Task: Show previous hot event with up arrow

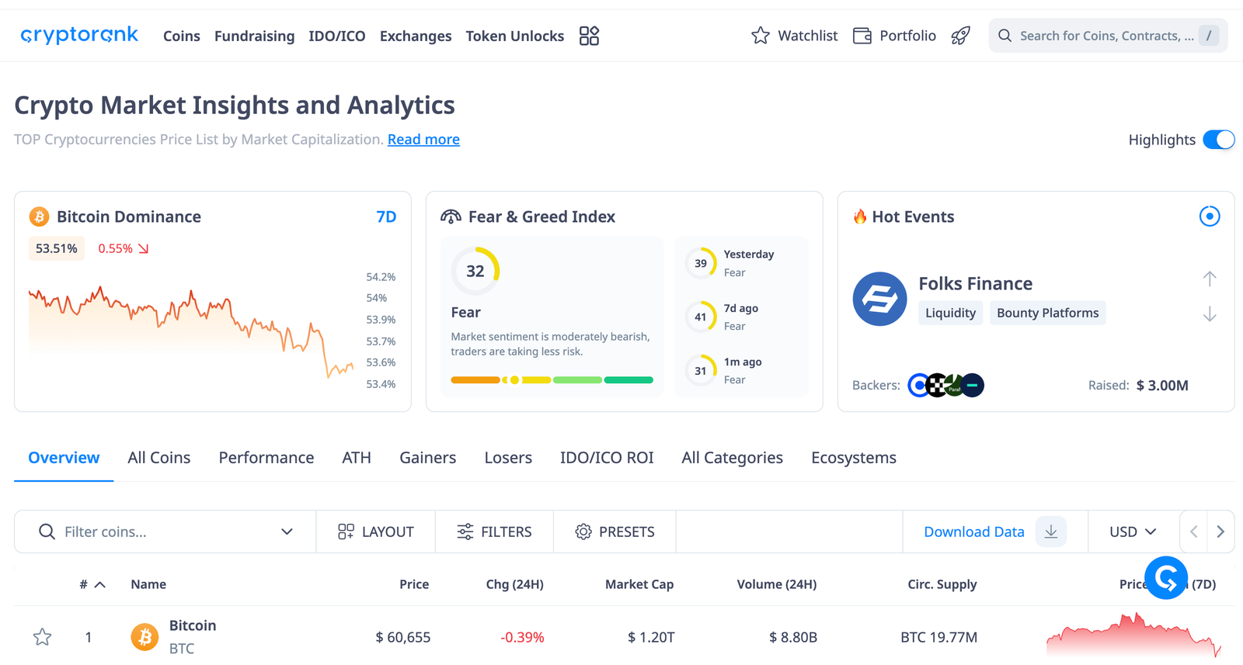Action: [1210, 279]
